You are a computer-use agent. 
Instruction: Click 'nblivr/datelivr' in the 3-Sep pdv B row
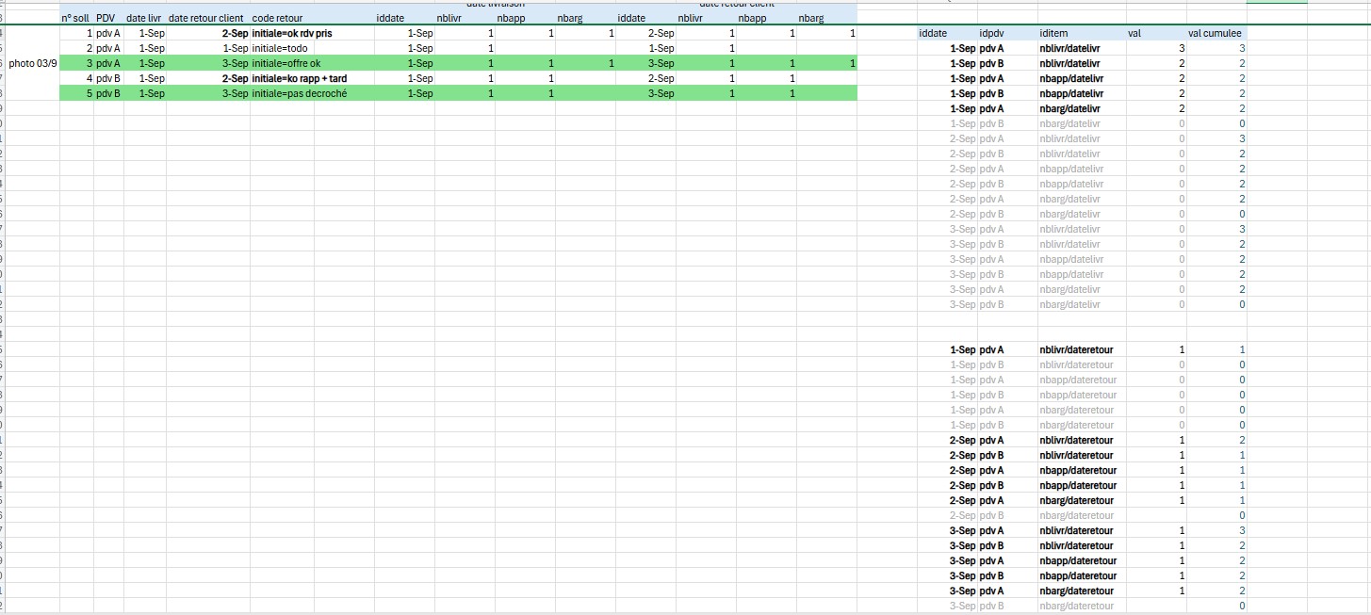tap(1069, 244)
